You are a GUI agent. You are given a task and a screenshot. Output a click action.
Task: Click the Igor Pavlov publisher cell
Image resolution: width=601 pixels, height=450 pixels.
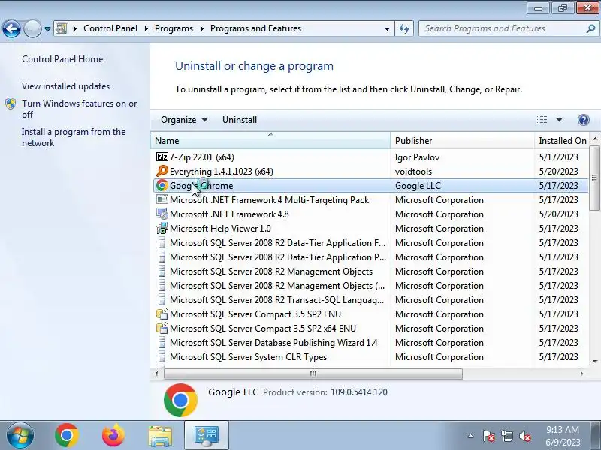(x=417, y=157)
